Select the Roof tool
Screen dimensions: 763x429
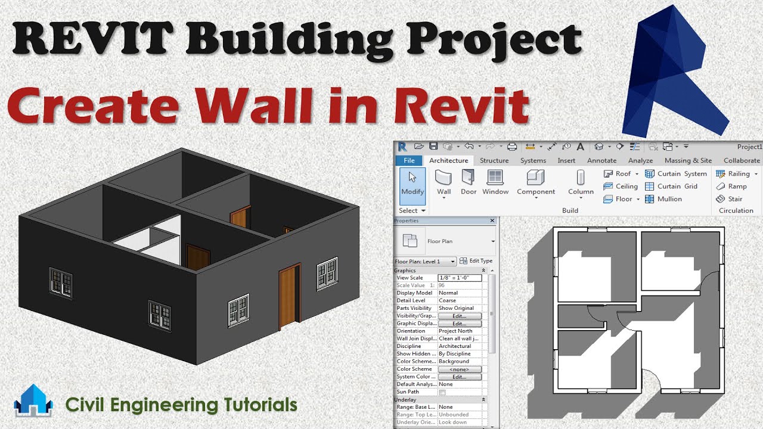point(617,174)
